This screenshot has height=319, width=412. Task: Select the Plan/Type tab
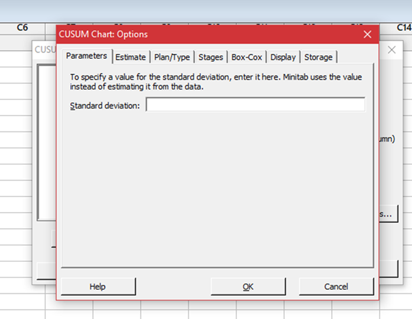click(x=172, y=57)
